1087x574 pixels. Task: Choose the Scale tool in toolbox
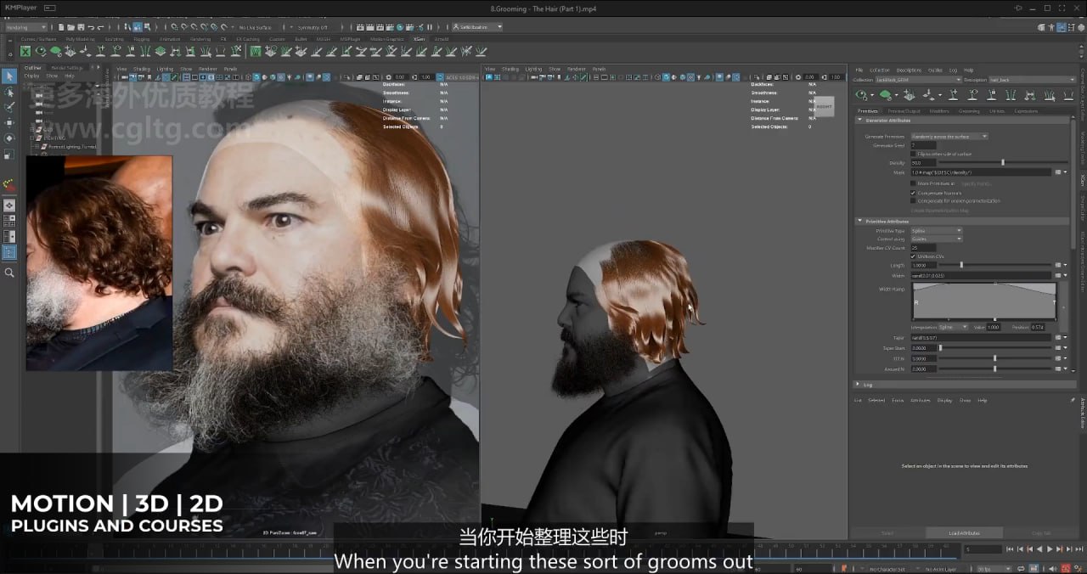pyautogui.click(x=9, y=154)
